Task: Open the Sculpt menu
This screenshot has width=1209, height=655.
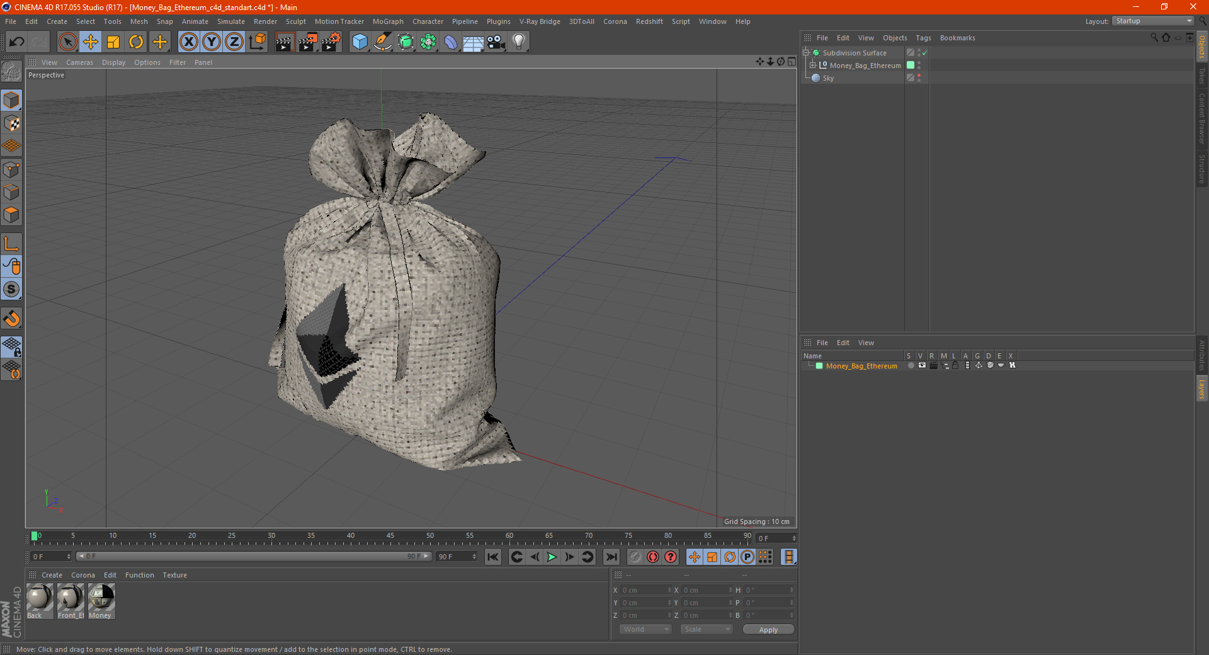Action: click(295, 21)
